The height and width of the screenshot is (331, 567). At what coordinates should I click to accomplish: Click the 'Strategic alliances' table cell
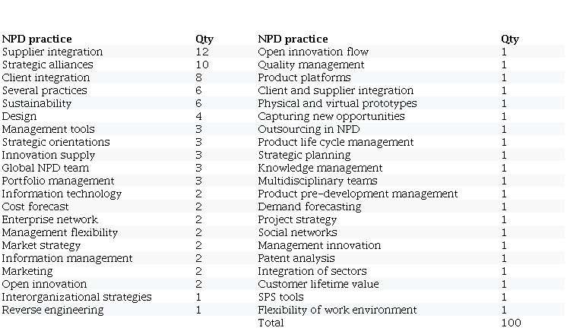click(x=48, y=65)
